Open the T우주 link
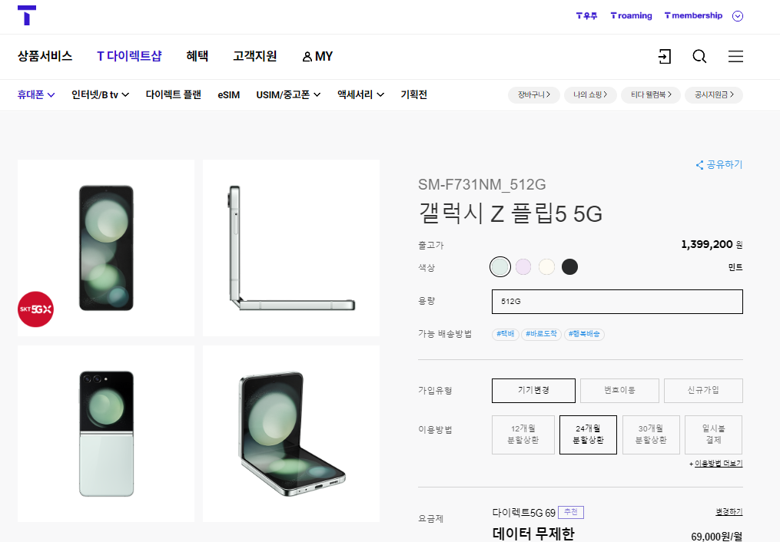 coord(586,16)
